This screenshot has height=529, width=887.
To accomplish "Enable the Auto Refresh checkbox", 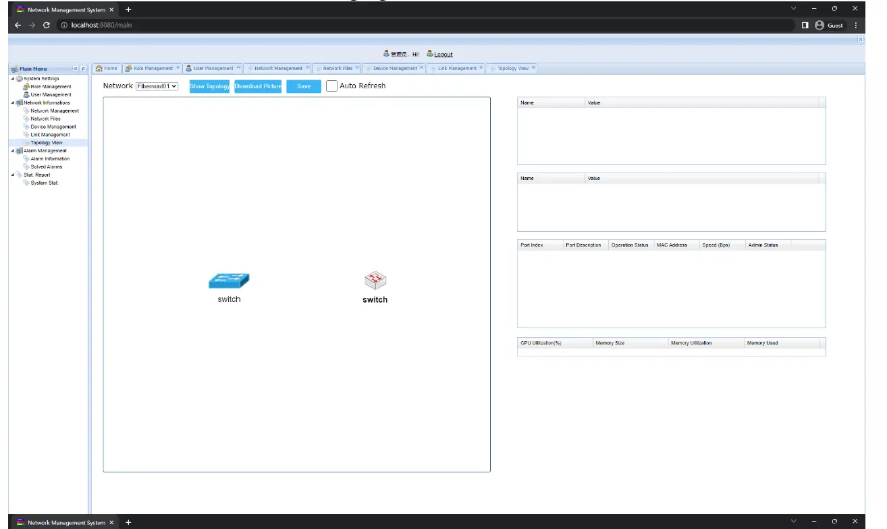I will (x=331, y=86).
